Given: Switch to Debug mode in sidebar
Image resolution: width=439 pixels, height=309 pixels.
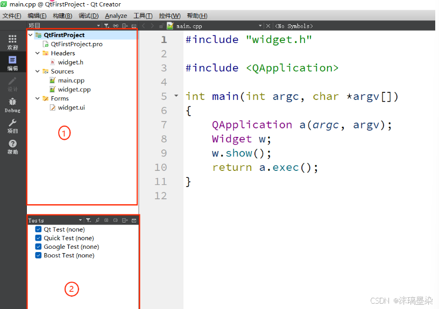Looking at the screenshot, I should point(12,105).
